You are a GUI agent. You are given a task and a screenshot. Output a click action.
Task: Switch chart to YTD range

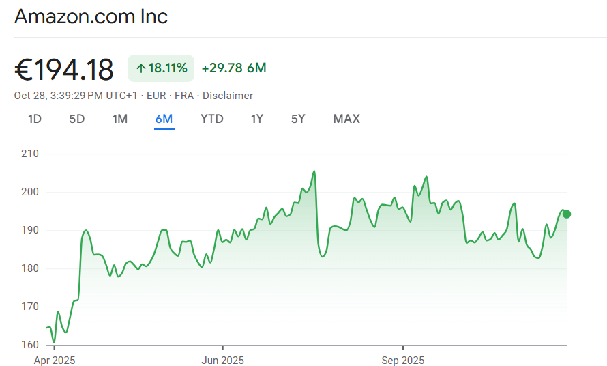tap(211, 119)
